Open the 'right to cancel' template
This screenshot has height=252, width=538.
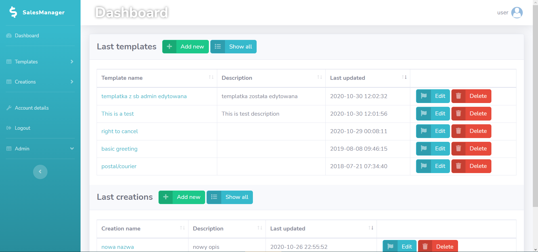tap(120, 131)
